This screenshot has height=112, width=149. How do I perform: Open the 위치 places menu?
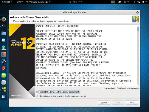tap(20, 2)
